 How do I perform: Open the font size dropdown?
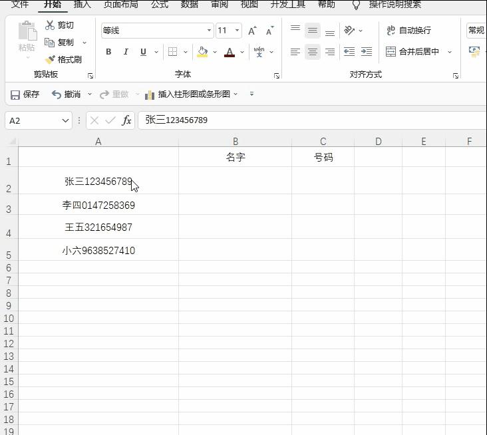coord(237,31)
